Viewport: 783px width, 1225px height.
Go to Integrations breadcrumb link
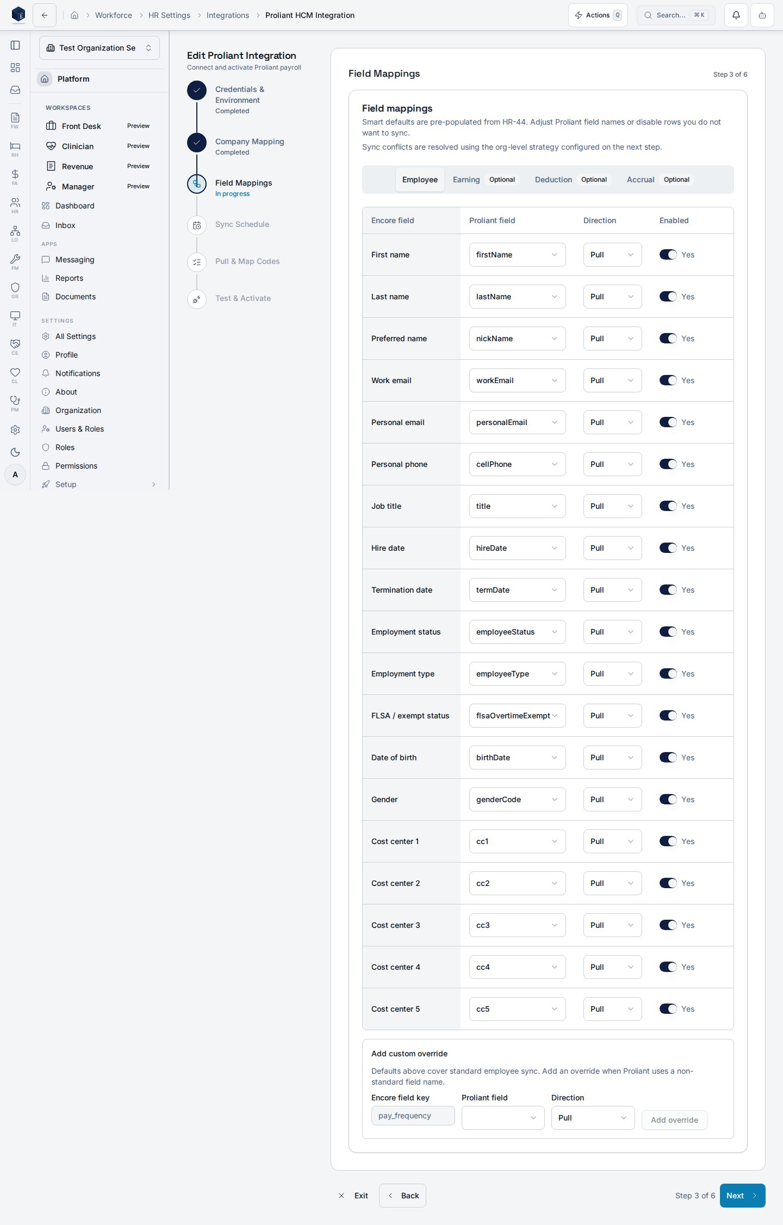coord(228,15)
